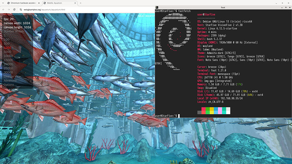Click the Packages: 2399 (dpkg) line
292x164 pixels.
tap(212, 36)
